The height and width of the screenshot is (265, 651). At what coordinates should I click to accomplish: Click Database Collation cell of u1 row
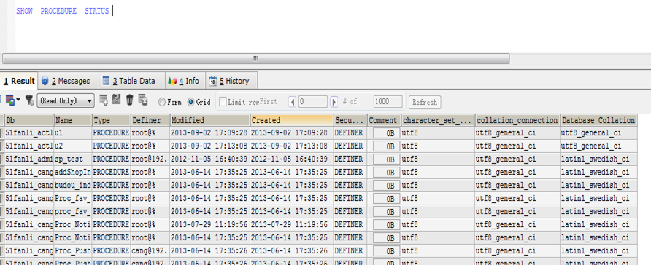click(x=598, y=133)
